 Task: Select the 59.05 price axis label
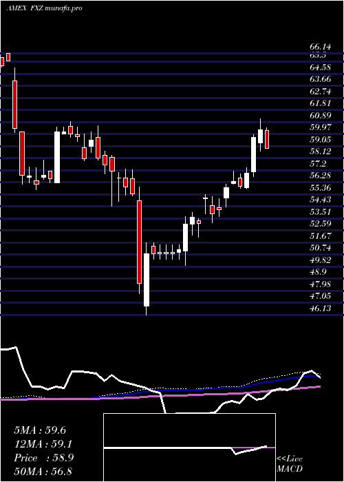321,139
